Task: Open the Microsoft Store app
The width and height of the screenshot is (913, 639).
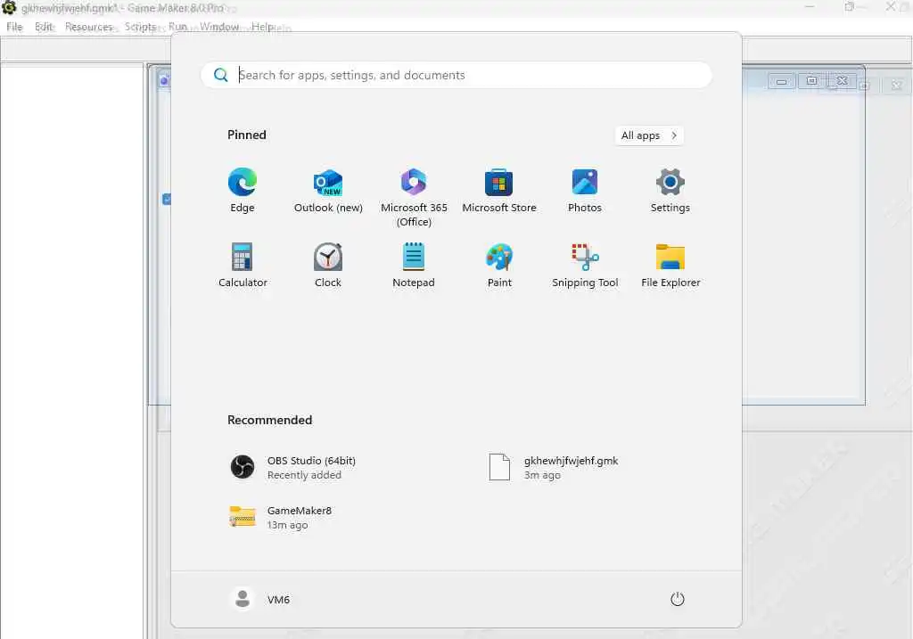Action: tap(499, 191)
